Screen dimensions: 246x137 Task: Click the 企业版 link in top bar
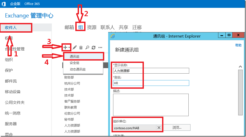click(15, 4)
